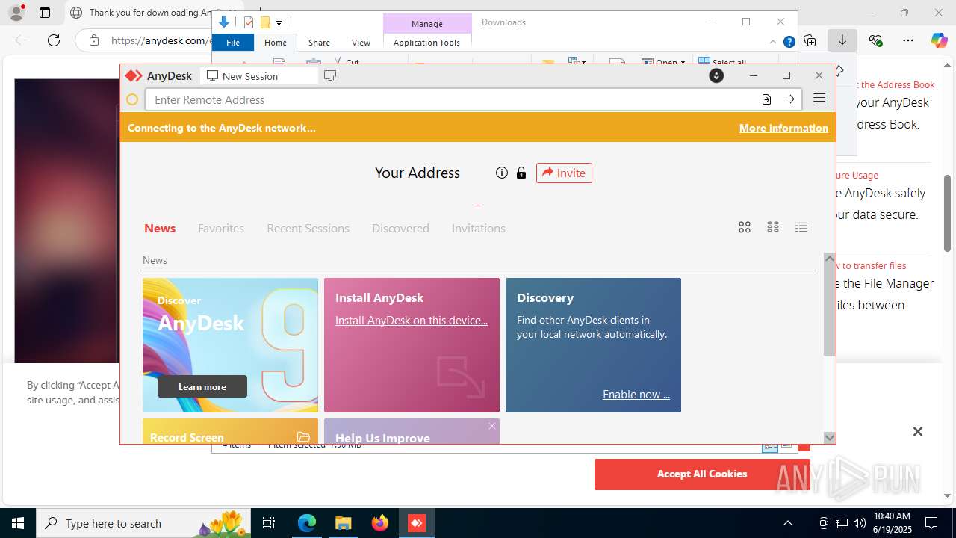Viewport: 956px width, 538px height.
Task: Click the AnyDesk news panel scrollbar thumb
Action: tap(829, 310)
